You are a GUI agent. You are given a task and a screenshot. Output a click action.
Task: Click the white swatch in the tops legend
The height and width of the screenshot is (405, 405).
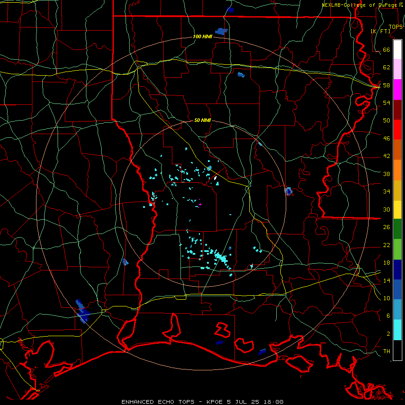(x=397, y=49)
